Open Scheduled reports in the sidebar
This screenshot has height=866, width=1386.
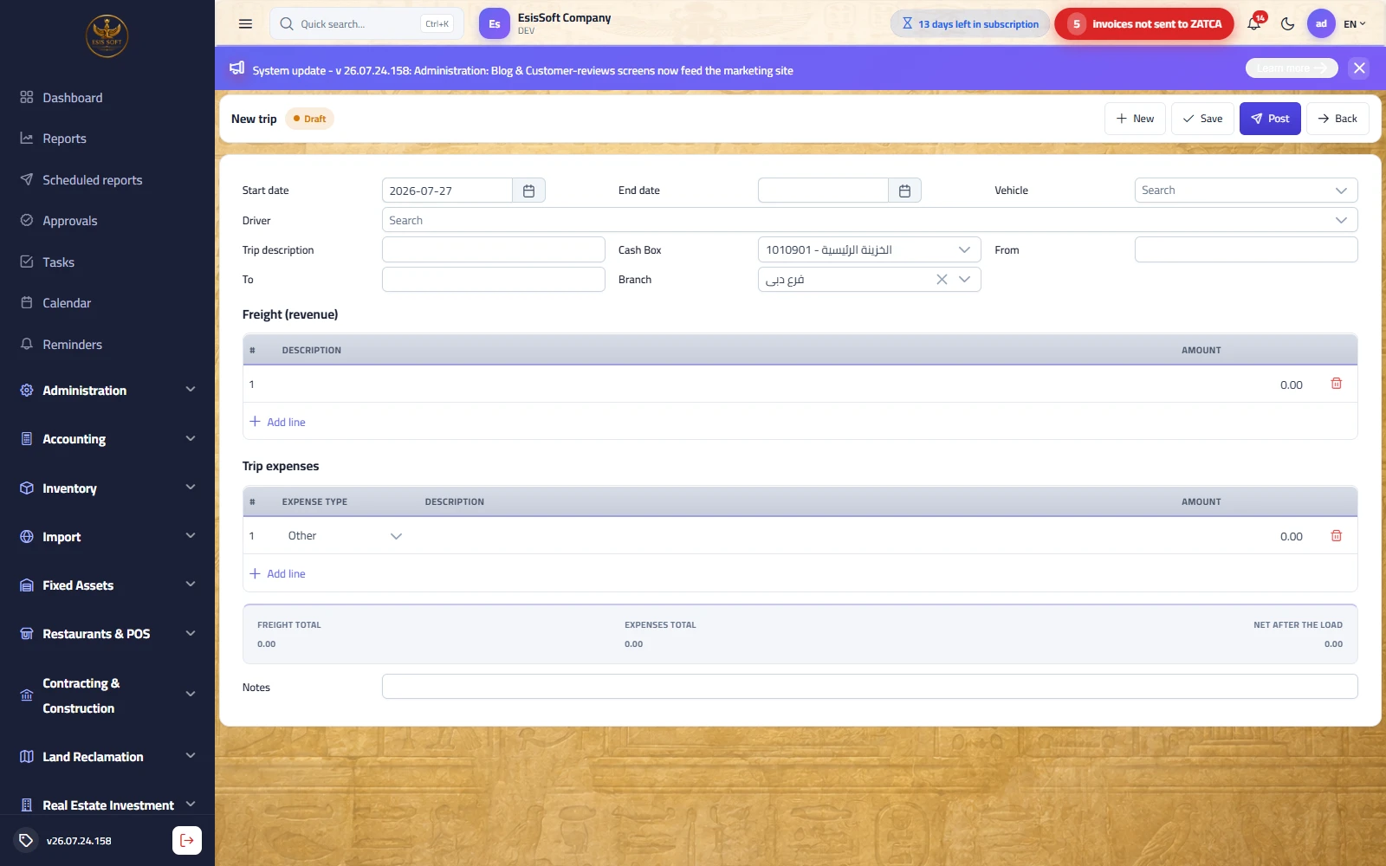click(93, 180)
